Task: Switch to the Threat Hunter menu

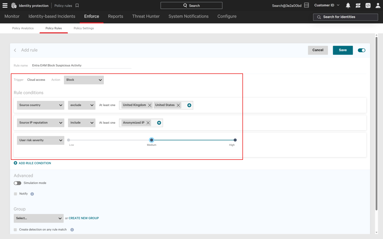Action: coord(146,16)
